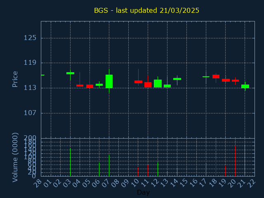Image resolution: width=264 pixels, height=198 pixels.
Task: Click the green volume bar for day 14
Action: (x=177, y=172)
